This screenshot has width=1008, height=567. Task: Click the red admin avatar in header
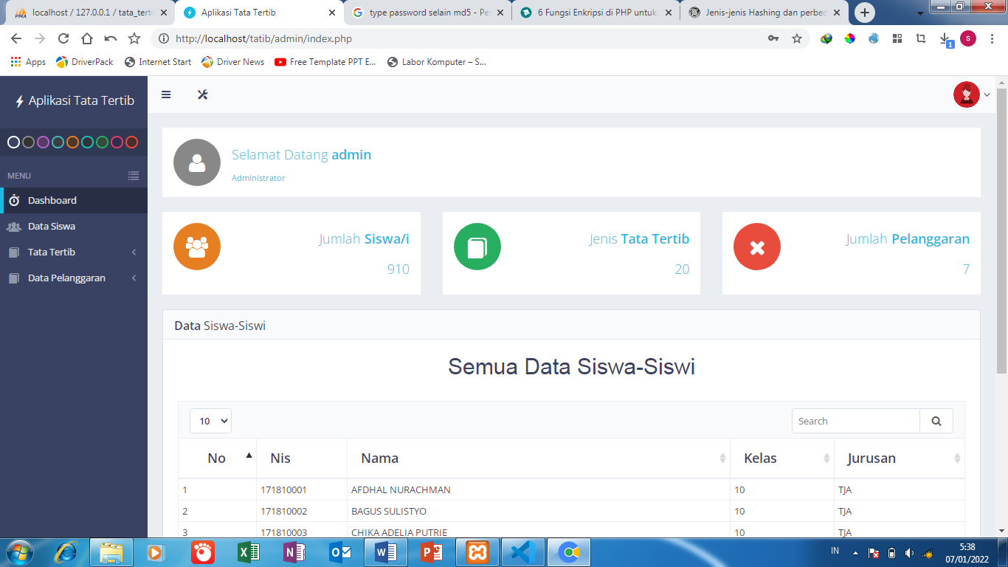(967, 94)
